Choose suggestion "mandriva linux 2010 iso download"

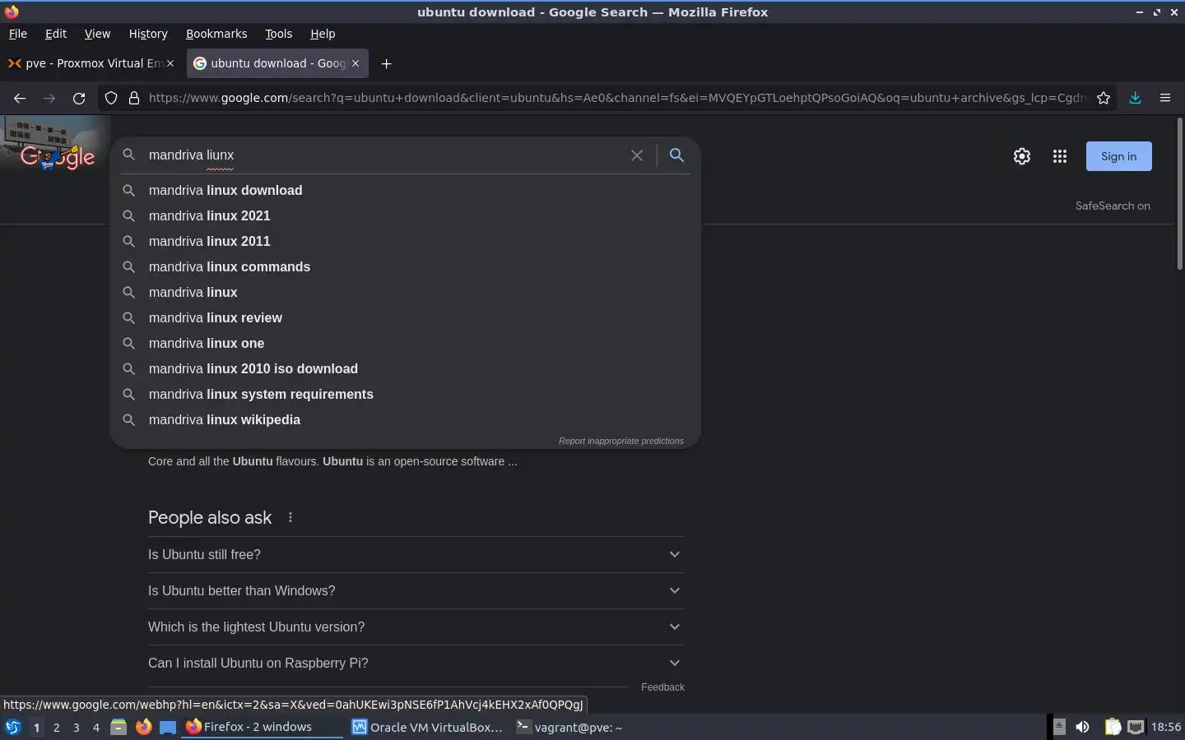click(405, 368)
